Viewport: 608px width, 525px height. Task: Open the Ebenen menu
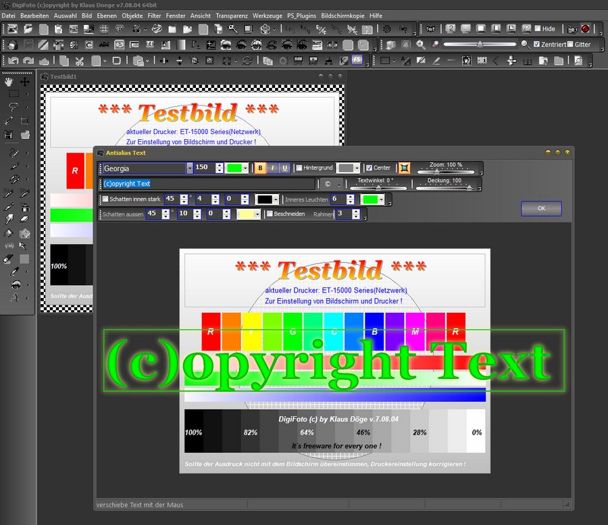tap(107, 15)
